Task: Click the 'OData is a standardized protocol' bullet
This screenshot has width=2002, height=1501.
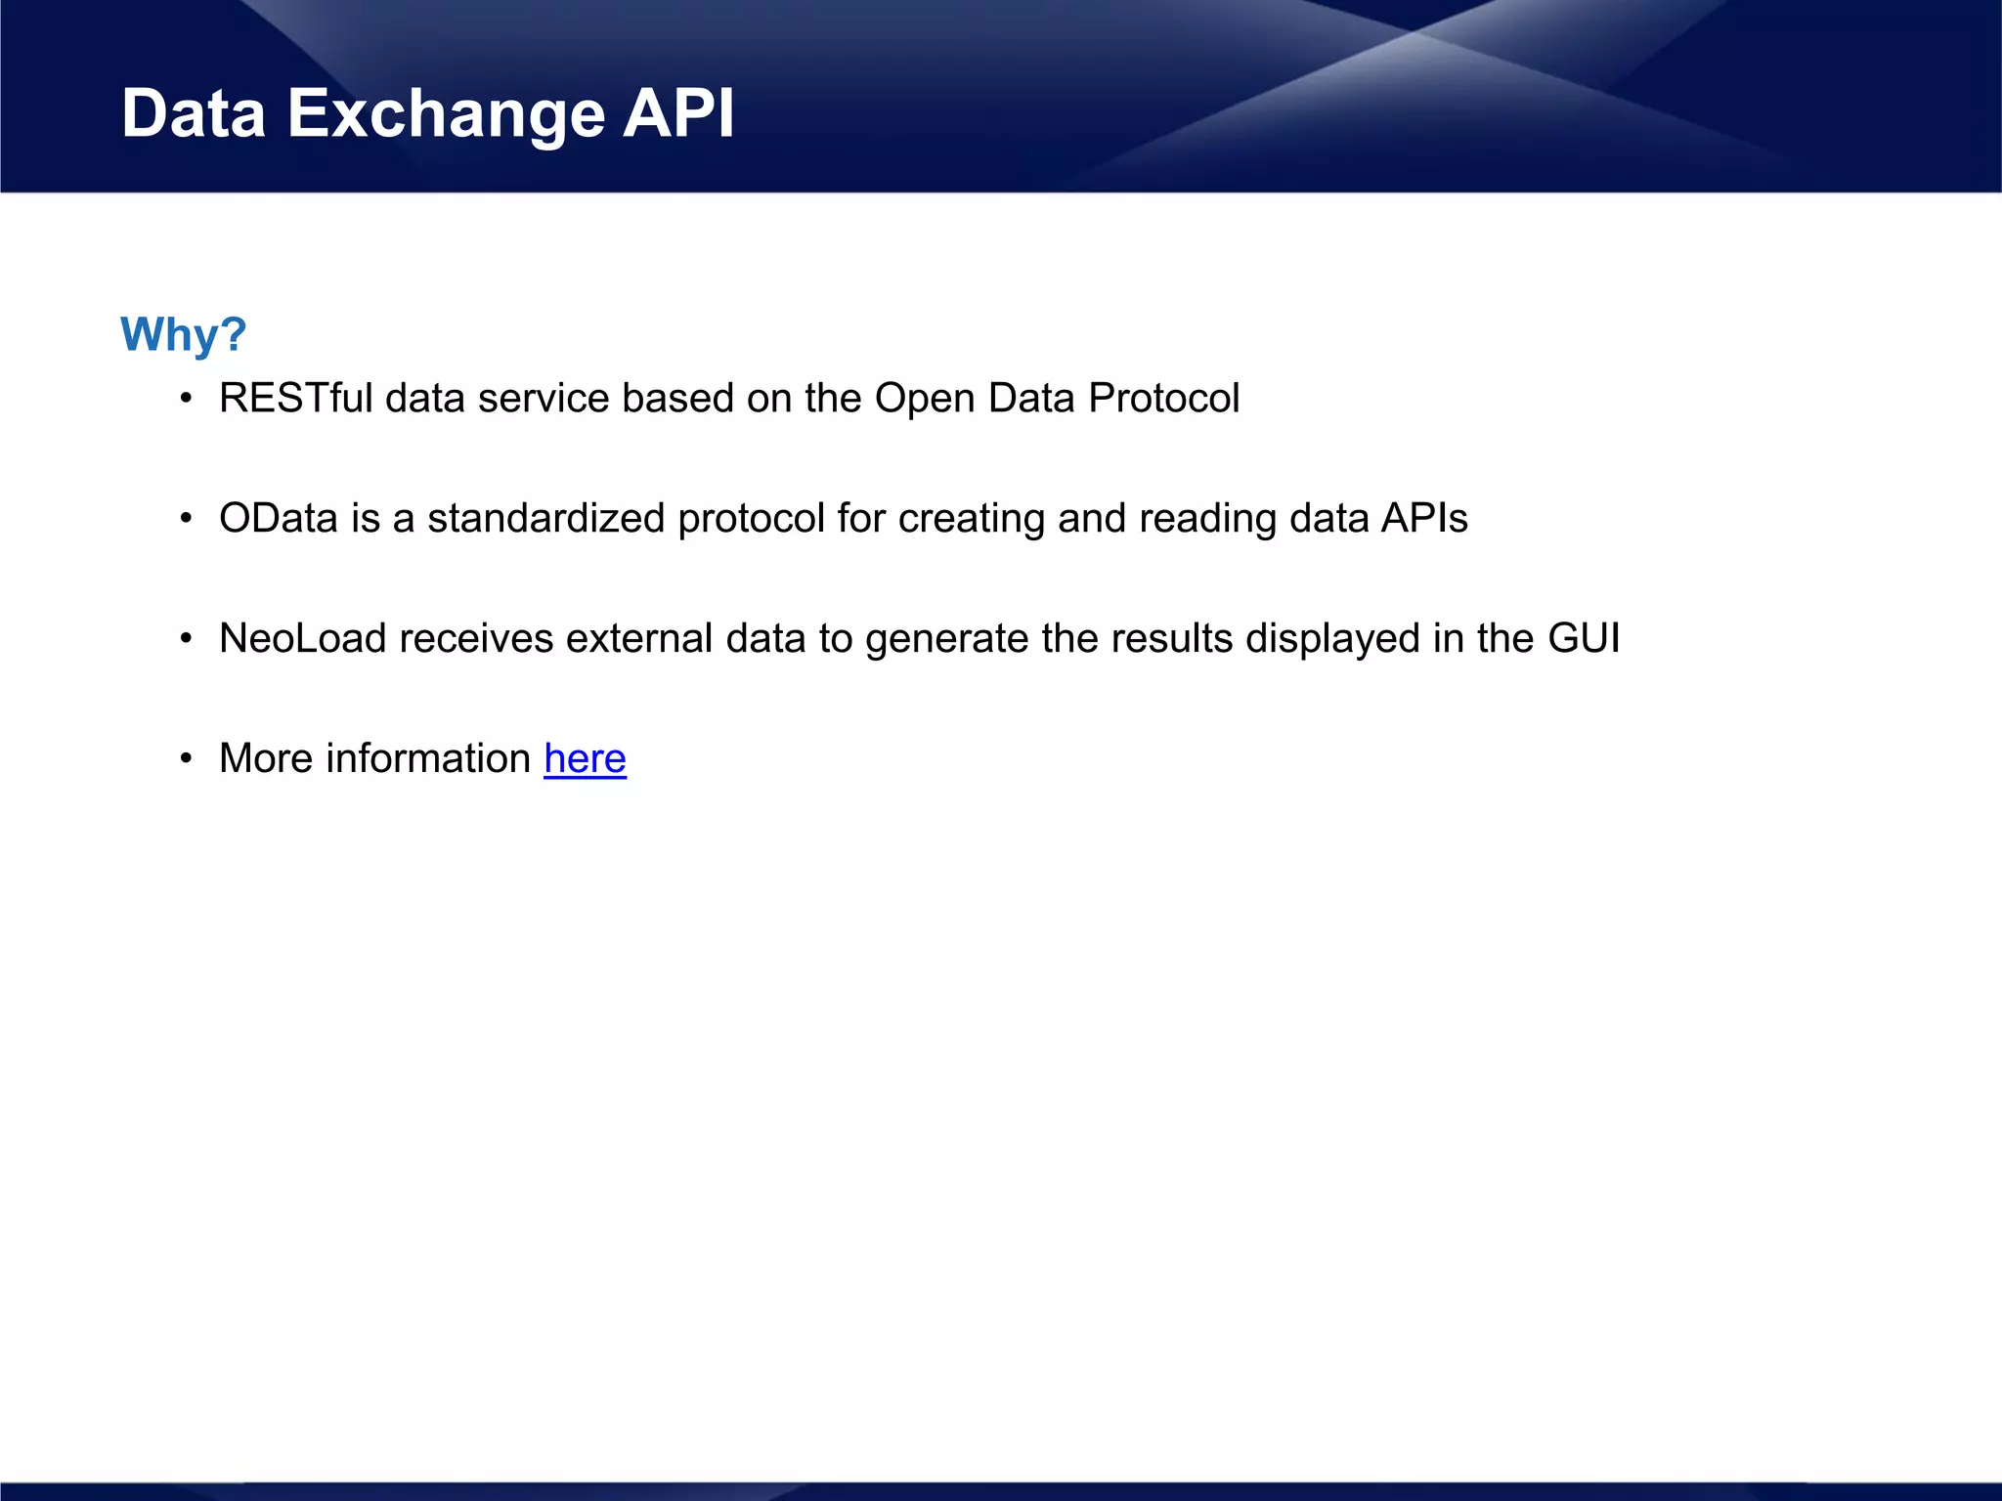Action: (x=843, y=519)
